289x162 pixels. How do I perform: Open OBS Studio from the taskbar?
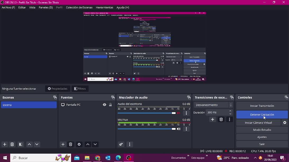click(x=129, y=158)
